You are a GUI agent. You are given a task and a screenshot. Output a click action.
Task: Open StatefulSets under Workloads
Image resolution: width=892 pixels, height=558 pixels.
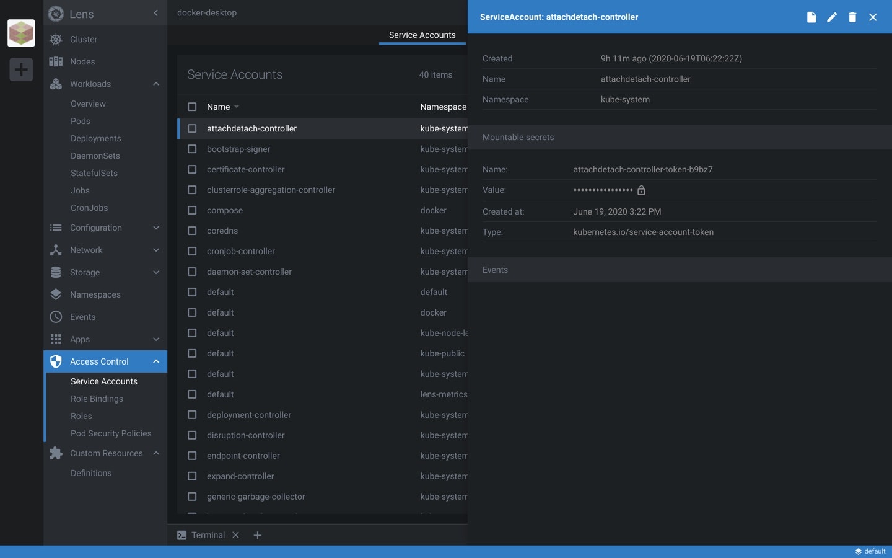[94, 173]
